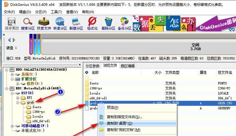
Task: Open the Partition (分区) menu
Action: [x=41, y=12]
